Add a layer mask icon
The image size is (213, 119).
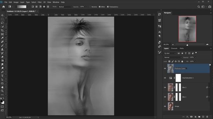tap(191, 117)
